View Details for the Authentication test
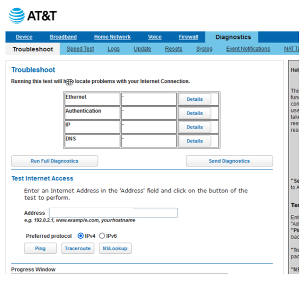The image size is (307, 284). [194, 113]
